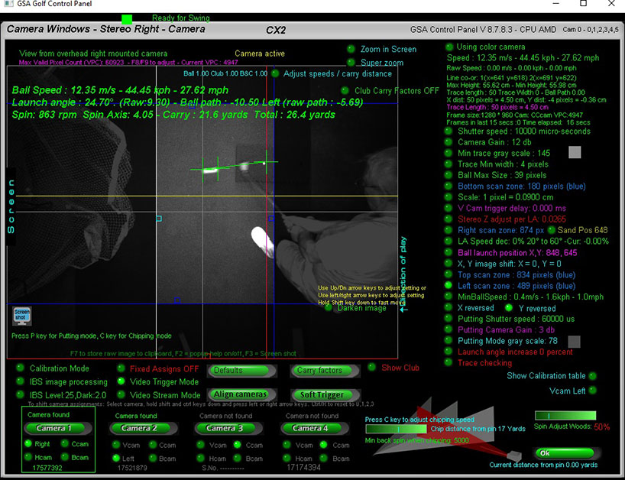Select Camera Gain 12 db setting
Image resolution: width=625 pixels, height=480 pixels.
coord(449,142)
